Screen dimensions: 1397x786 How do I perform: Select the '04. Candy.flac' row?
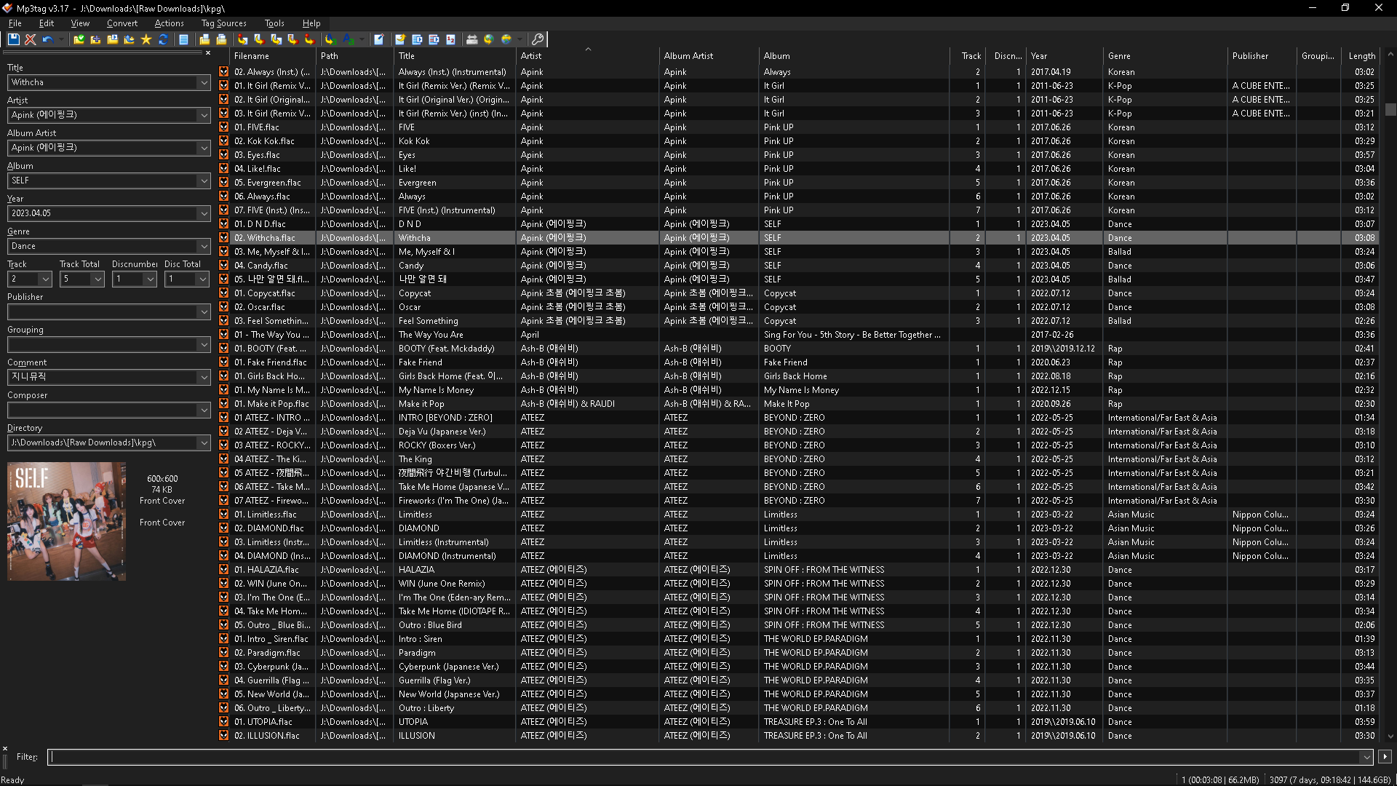798,266
